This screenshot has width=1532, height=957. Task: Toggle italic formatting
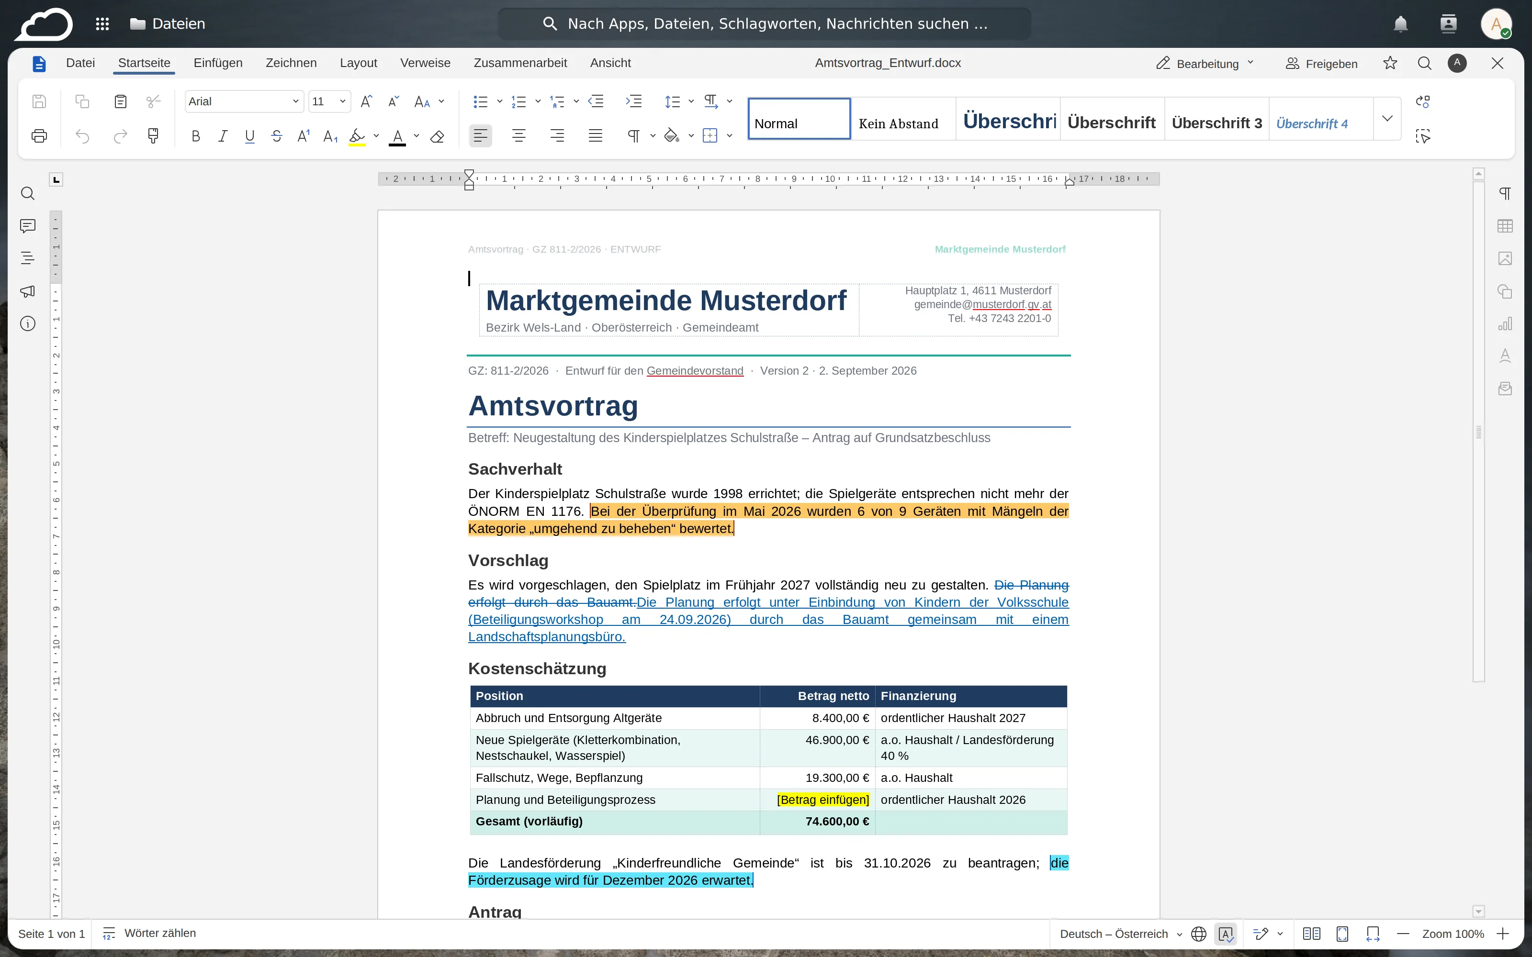click(222, 136)
